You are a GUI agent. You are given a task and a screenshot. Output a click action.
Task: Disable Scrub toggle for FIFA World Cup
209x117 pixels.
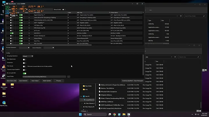point(21,28)
